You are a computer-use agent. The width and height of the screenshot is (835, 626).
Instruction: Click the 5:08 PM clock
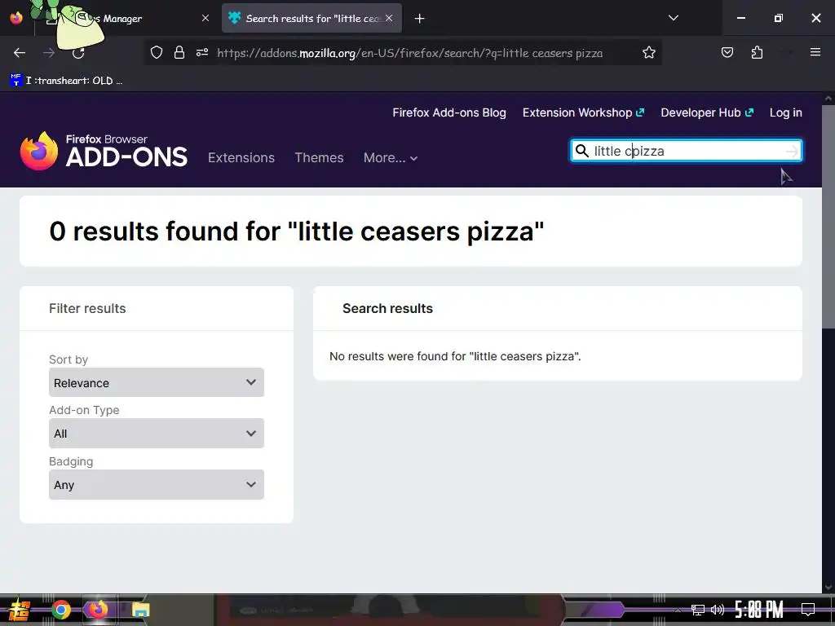(x=759, y=610)
